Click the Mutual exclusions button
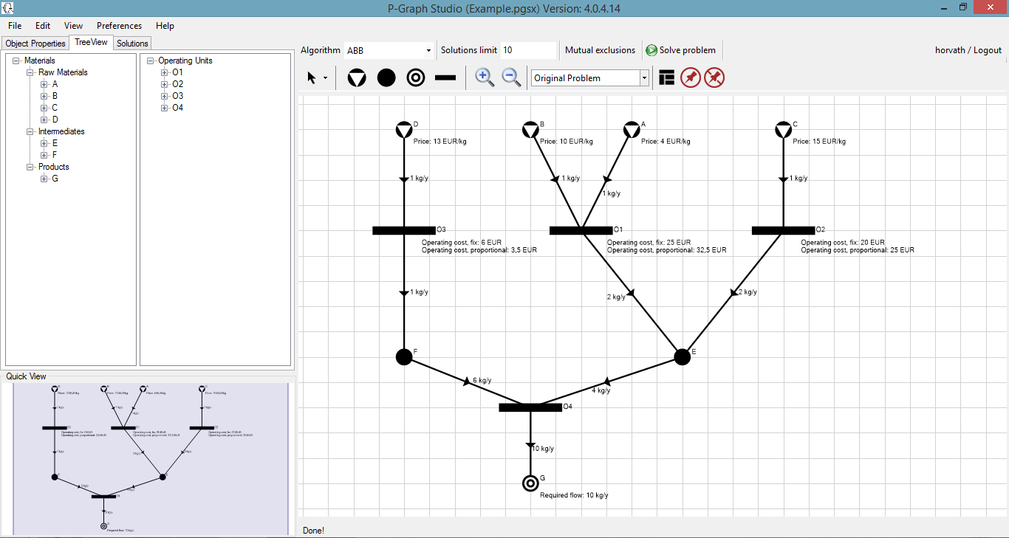Viewport: 1009px width, 538px height. point(600,50)
